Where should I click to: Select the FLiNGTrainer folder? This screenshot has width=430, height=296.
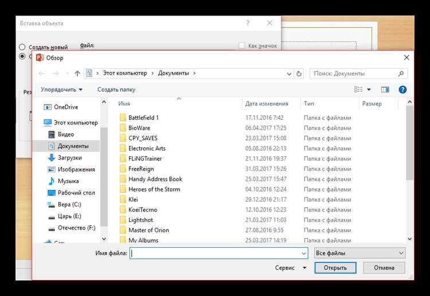tap(141, 158)
